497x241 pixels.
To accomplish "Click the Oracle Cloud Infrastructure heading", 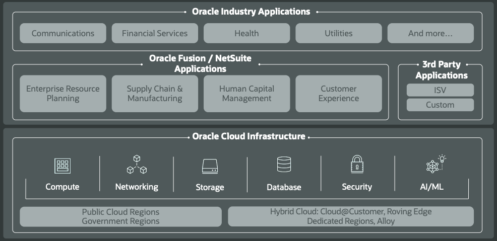I will [249, 136].
